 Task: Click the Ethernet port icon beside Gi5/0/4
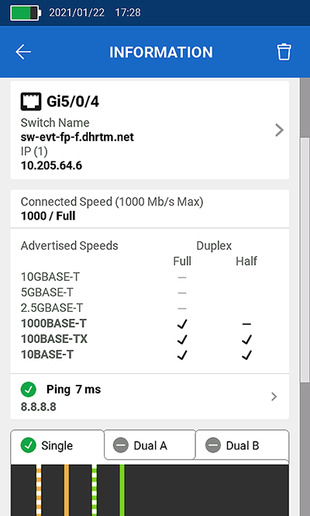[31, 102]
